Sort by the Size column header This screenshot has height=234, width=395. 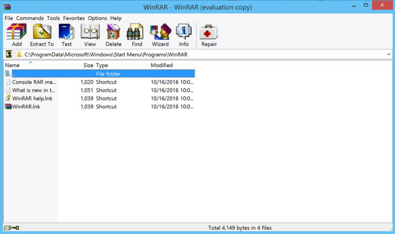[88, 65]
